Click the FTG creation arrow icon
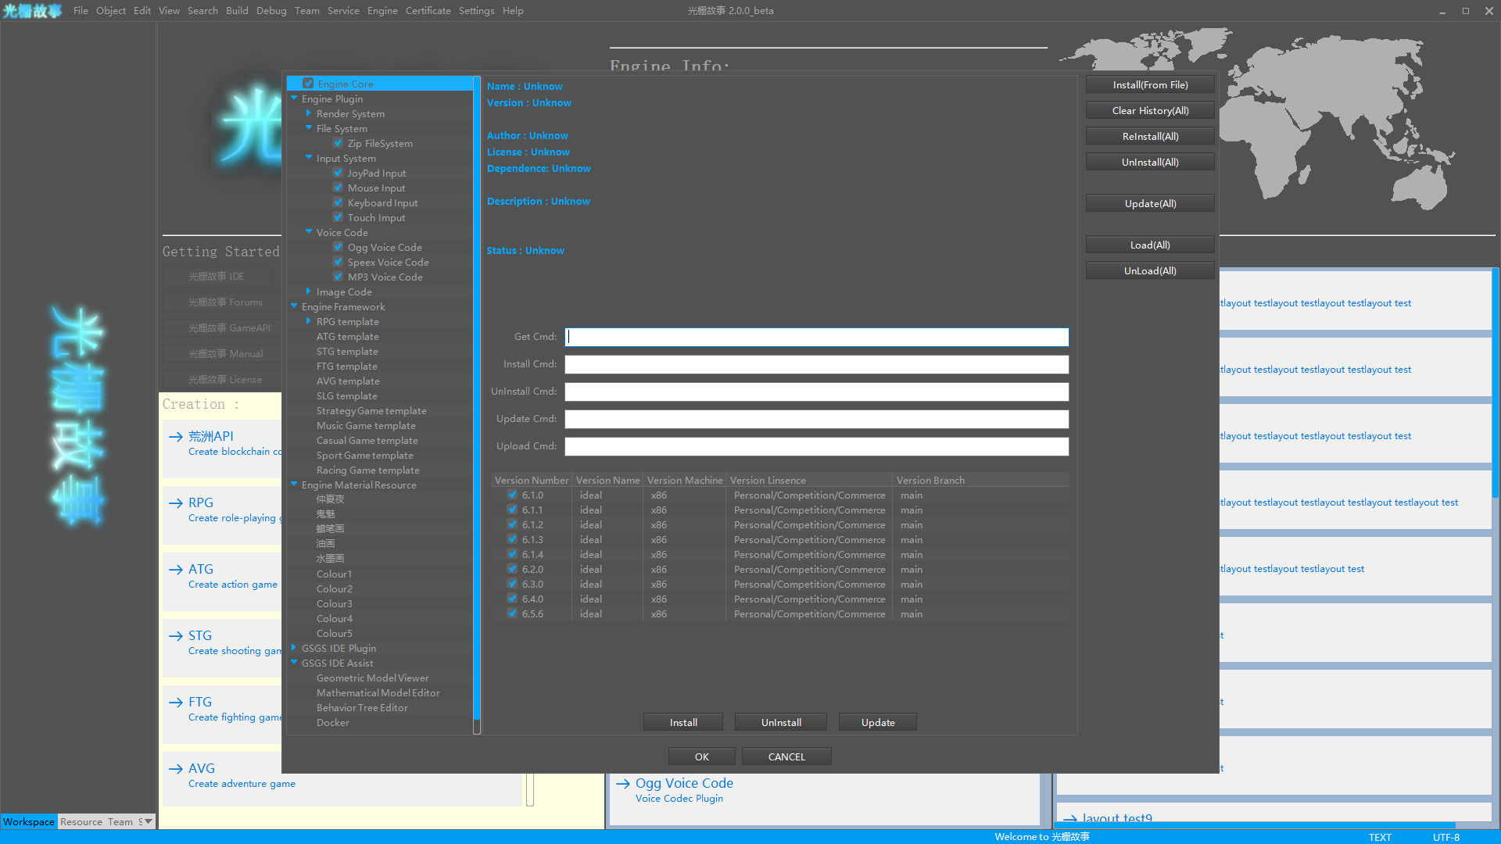The width and height of the screenshot is (1501, 844). (176, 703)
